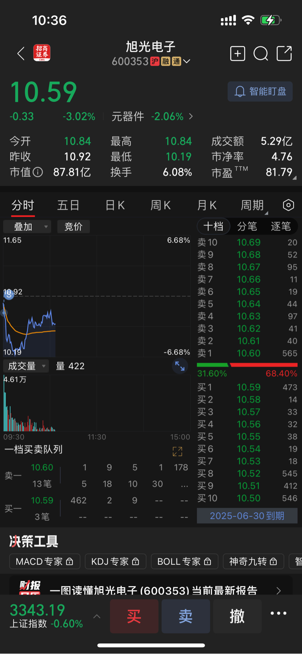Tap the 财报 logo icon
302x654 pixels.
coord(30,587)
